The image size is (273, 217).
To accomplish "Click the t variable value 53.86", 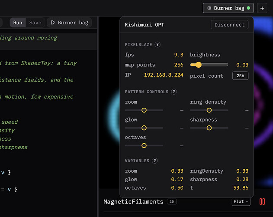I will pyautogui.click(x=241, y=188).
